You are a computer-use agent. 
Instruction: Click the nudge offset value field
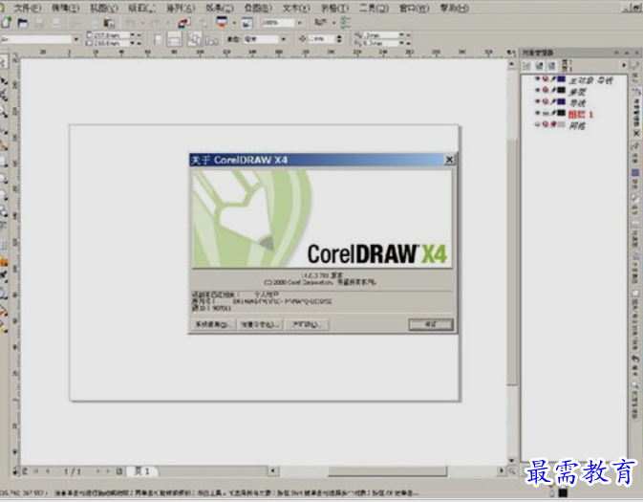pyautogui.click(x=321, y=39)
